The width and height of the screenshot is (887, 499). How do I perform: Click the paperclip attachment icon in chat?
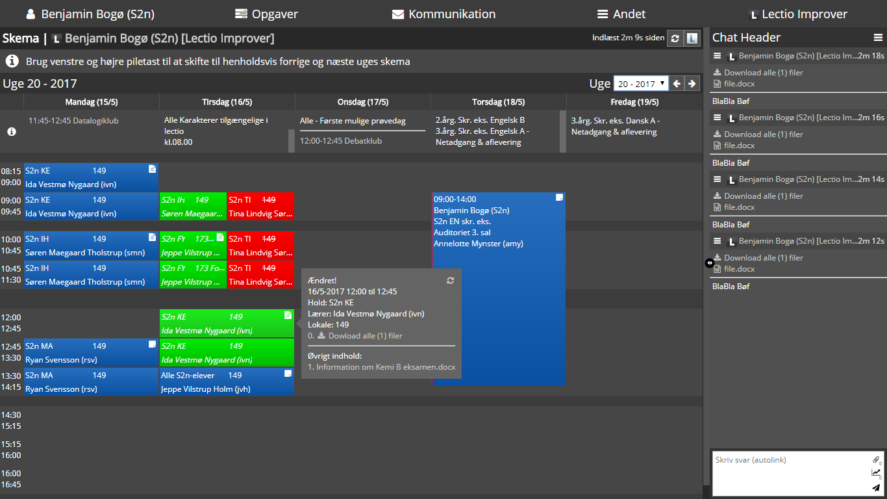876,460
